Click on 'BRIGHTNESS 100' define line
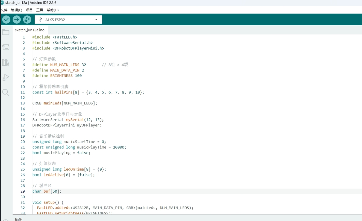This screenshot has width=362, height=221. point(57,76)
